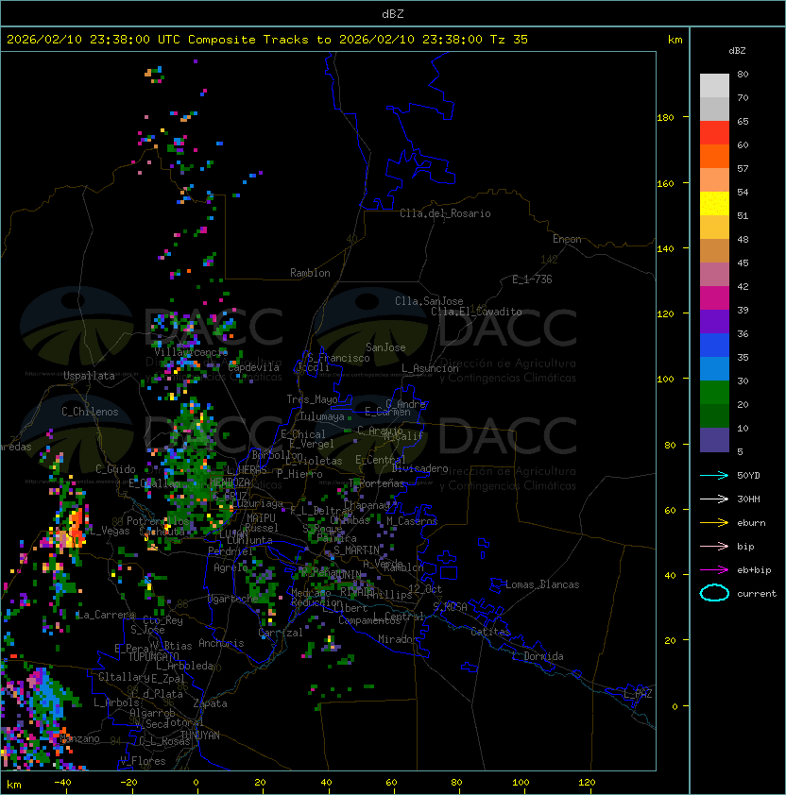Screen dimensions: 786x795
Task: Click the cyan ellipse 'current' legend icon
Action: pyautogui.click(x=714, y=593)
